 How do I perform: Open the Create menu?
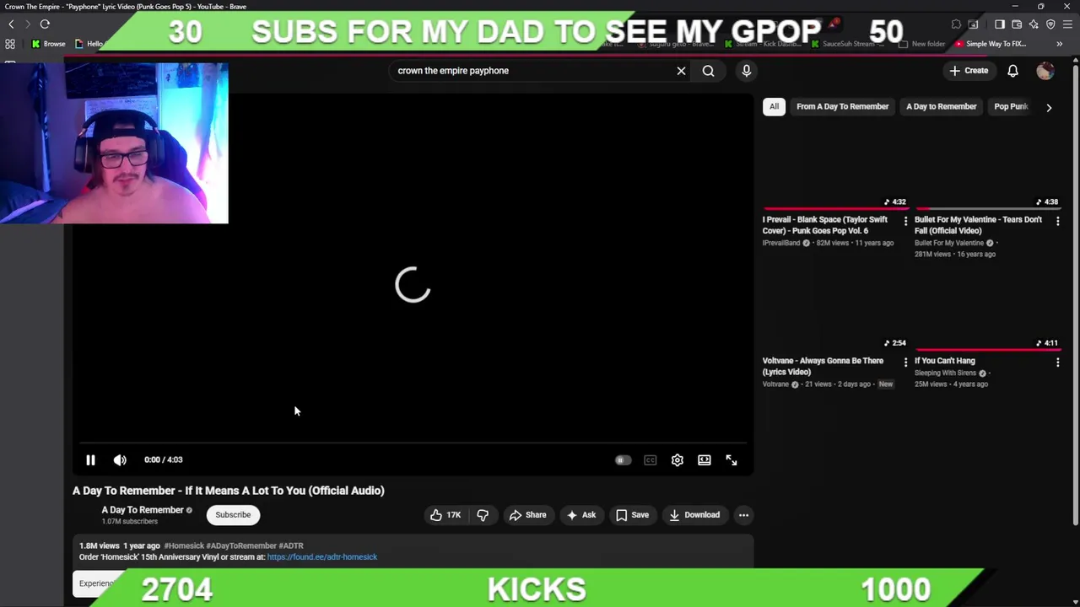coord(969,71)
